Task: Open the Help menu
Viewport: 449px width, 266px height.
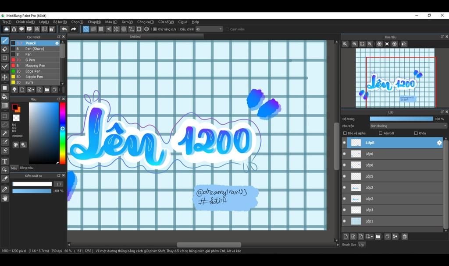Action: 195,22
